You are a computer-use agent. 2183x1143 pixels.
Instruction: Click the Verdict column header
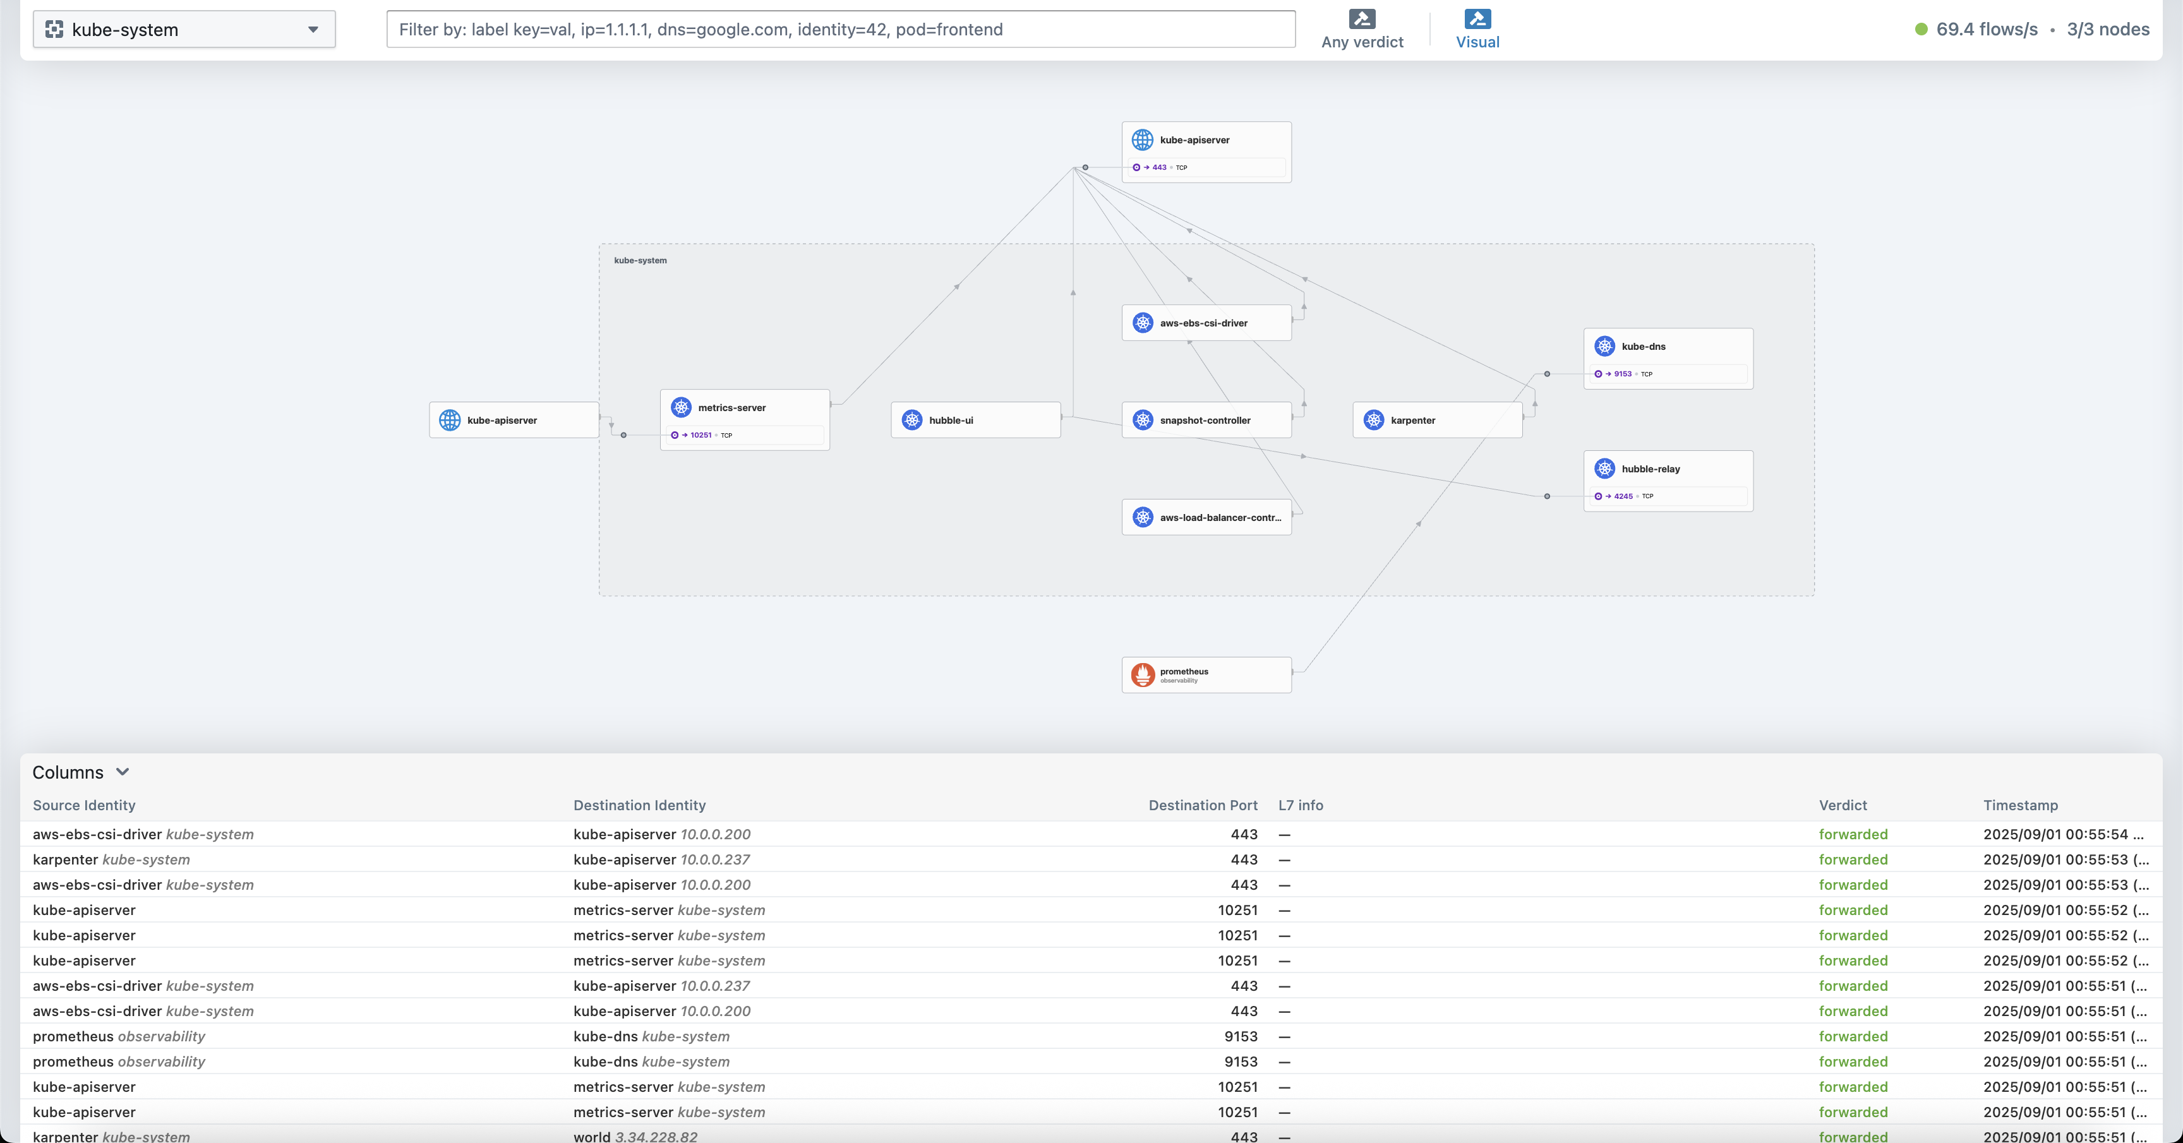[x=1843, y=806]
